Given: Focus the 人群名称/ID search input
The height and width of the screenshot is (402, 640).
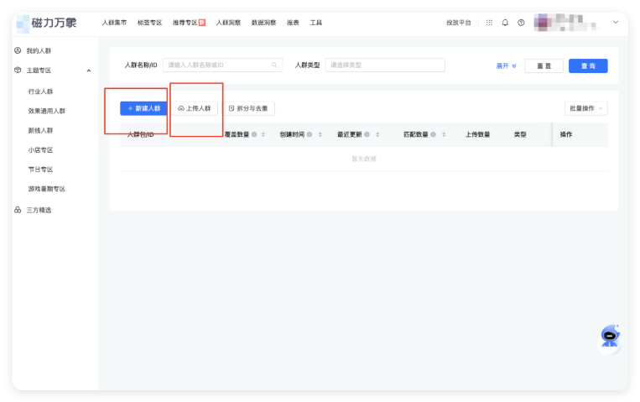Looking at the screenshot, I should tap(222, 65).
